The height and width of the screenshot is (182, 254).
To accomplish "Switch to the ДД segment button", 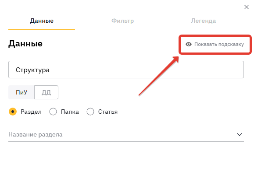I will point(46,92).
